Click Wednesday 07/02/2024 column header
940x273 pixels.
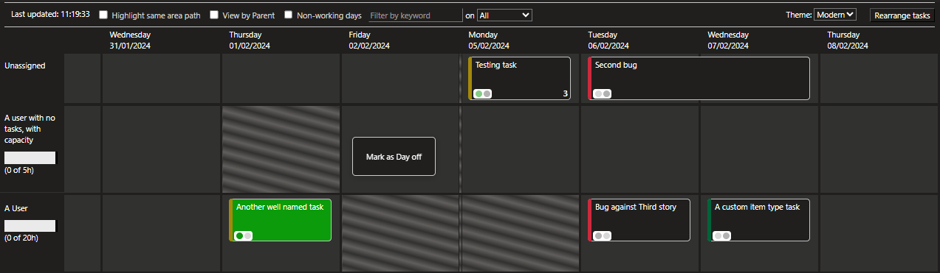pos(729,40)
